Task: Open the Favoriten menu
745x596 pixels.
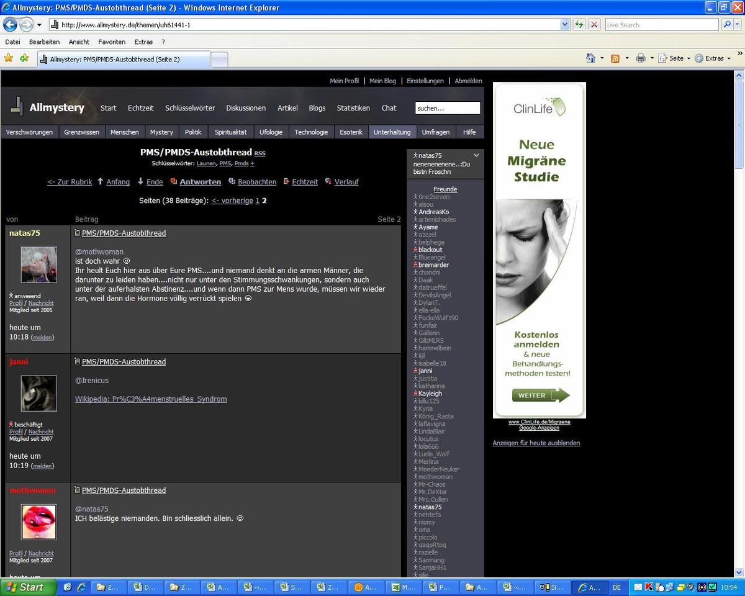Action: point(112,42)
